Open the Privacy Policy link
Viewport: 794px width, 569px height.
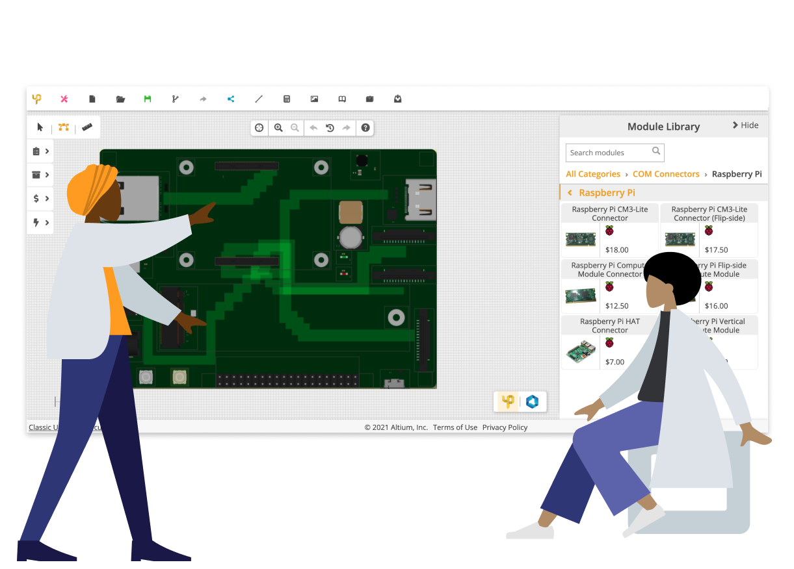(505, 427)
